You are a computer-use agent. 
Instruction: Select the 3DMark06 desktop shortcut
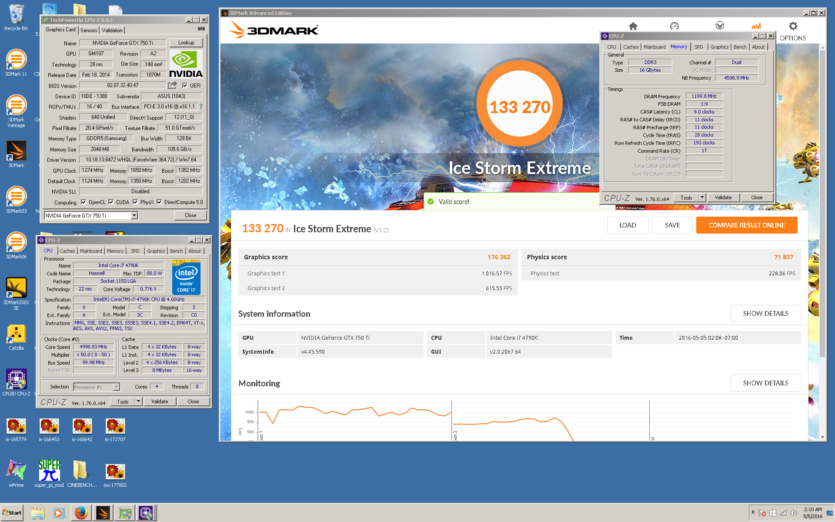[16, 245]
